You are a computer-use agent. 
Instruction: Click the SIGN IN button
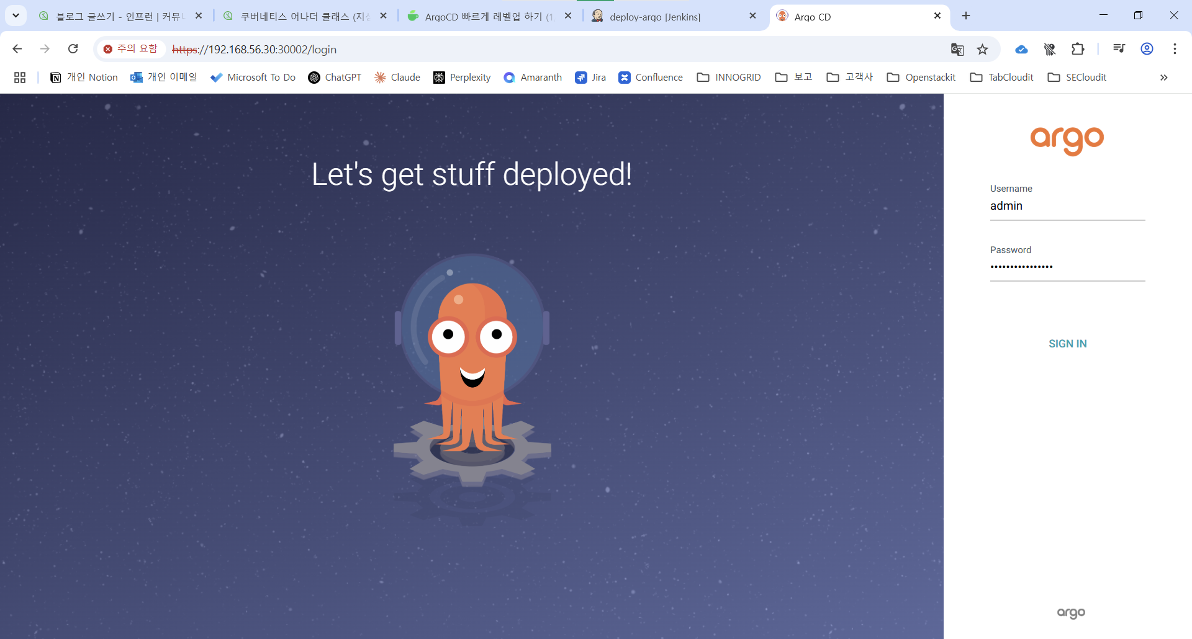pyautogui.click(x=1067, y=344)
